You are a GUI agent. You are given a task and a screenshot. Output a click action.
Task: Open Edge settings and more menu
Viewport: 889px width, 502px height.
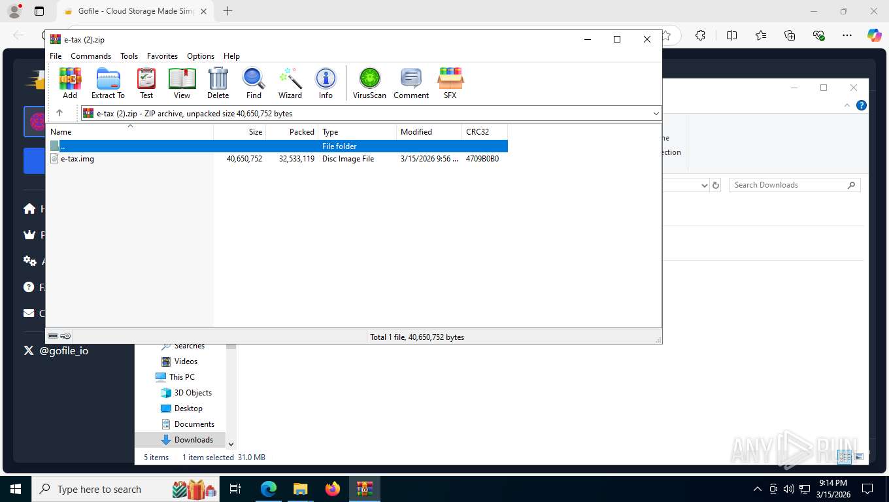tap(847, 35)
